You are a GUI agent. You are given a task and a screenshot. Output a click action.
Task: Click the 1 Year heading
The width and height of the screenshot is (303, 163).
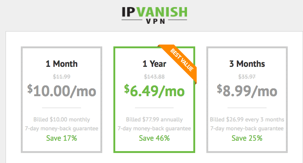tap(154, 64)
